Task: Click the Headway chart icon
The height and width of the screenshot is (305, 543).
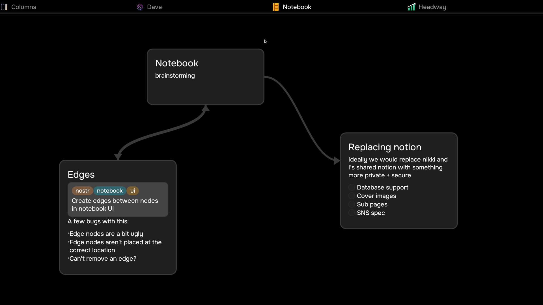Action: click(411, 7)
